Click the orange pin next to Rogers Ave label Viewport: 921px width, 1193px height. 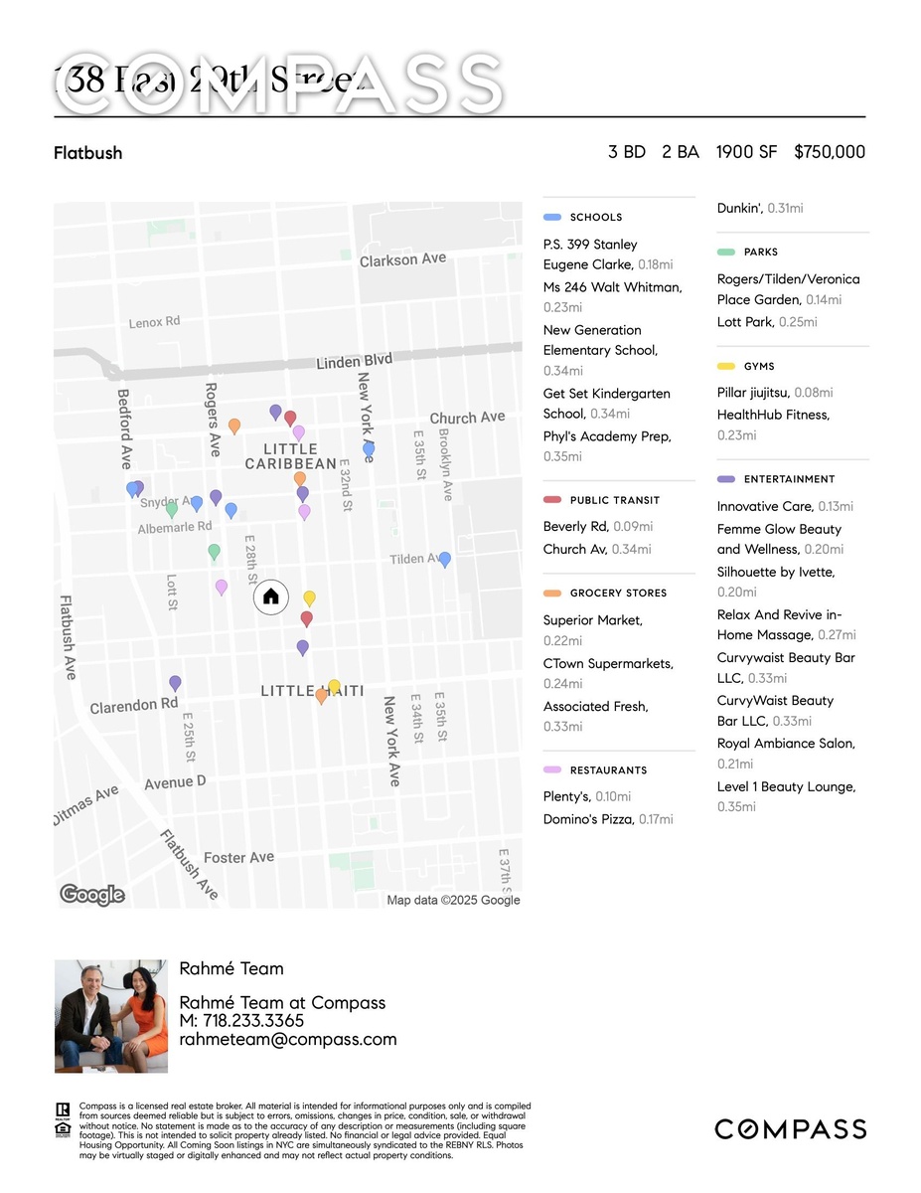click(234, 426)
